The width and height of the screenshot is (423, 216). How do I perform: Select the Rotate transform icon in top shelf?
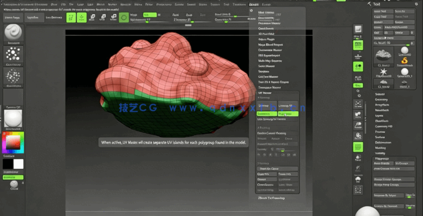[113, 18]
